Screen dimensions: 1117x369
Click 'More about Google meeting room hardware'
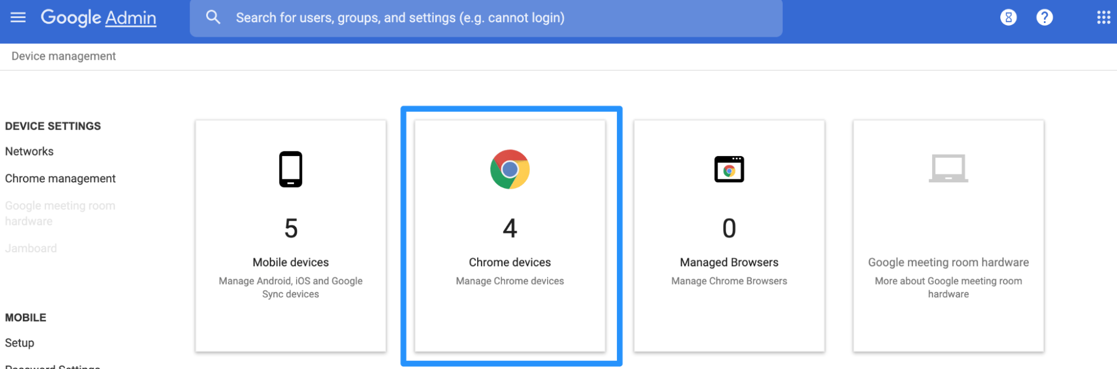coord(948,287)
